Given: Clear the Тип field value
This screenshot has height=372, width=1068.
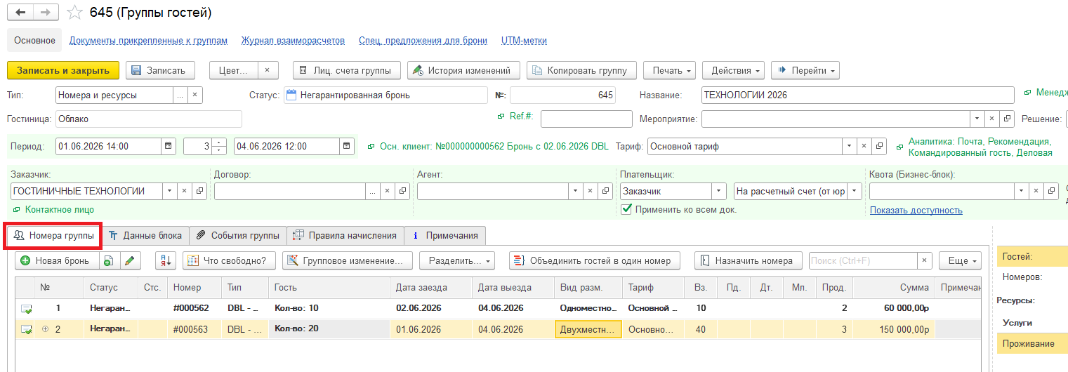Looking at the screenshot, I should (x=196, y=95).
